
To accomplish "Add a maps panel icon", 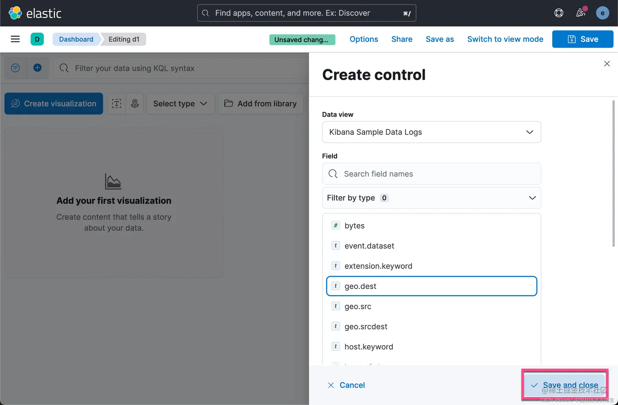I will coord(135,104).
